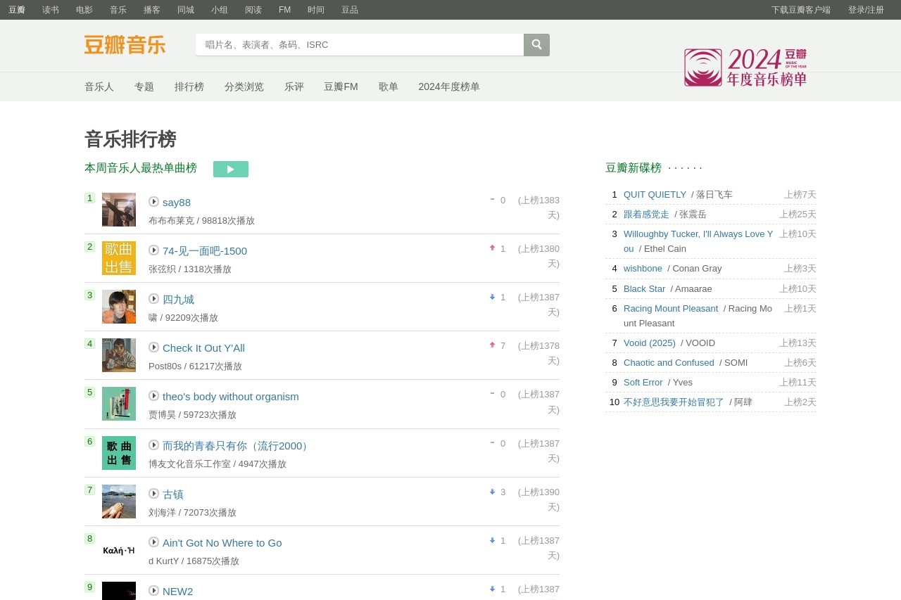This screenshot has height=600, width=901.
Task: Open the Douban Music logo
Action: pyautogui.click(x=125, y=45)
